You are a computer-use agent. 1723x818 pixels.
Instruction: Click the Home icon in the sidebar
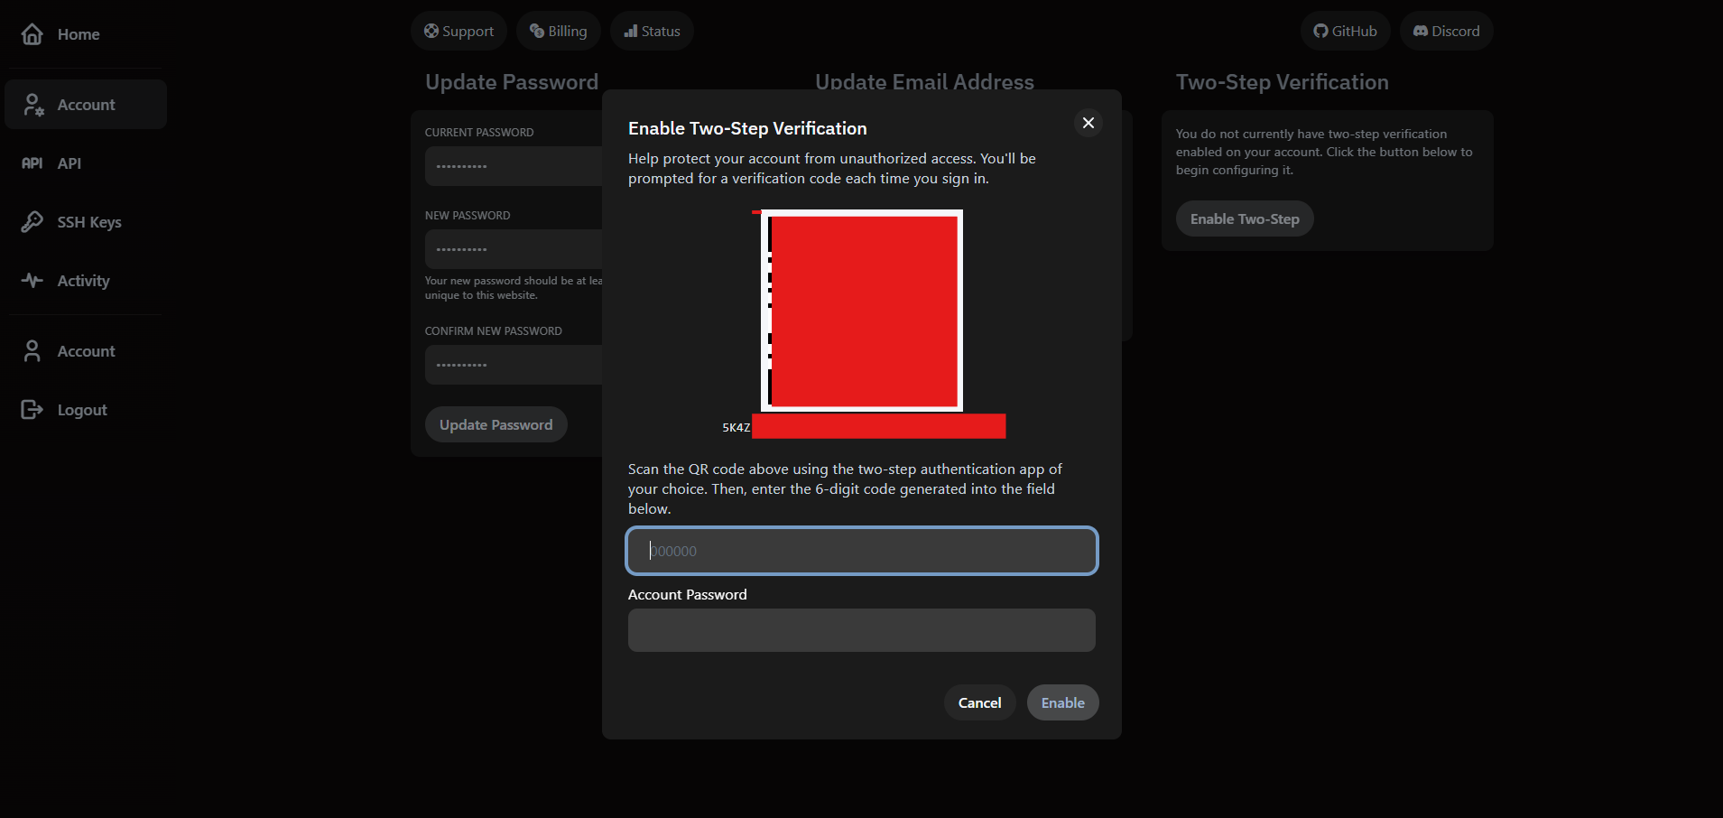coord(32,34)
